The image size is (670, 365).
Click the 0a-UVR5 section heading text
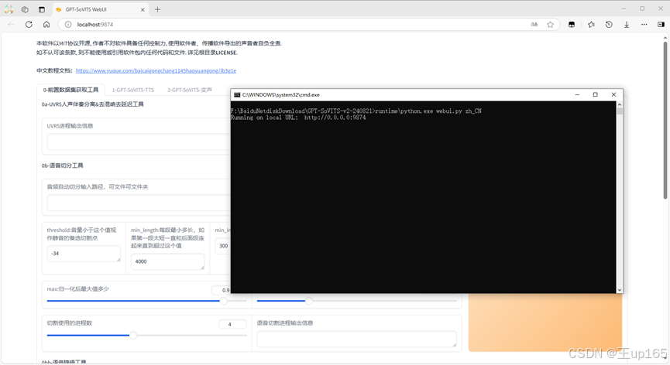(x=93, y=104)
